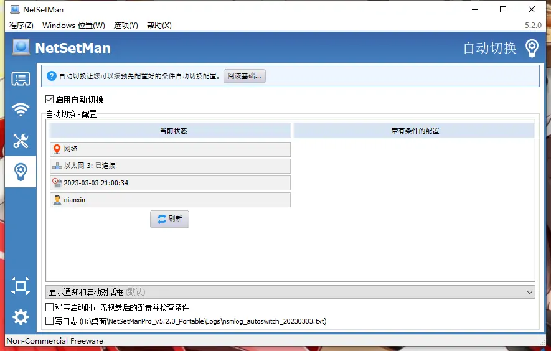This screenshot has height=351, width=551.
Task: Open the 帮助(X) menu
Action: pyautogui.click(x=159, y=26)
